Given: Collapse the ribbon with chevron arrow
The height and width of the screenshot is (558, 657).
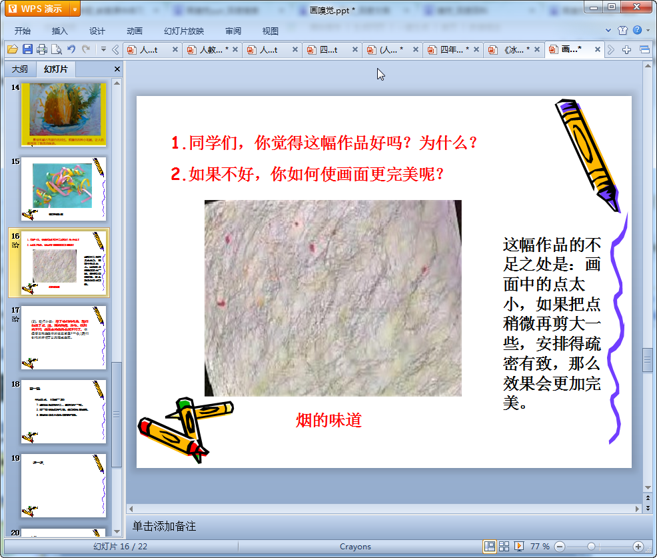Looking at the screenshot, I should (608, 30).
